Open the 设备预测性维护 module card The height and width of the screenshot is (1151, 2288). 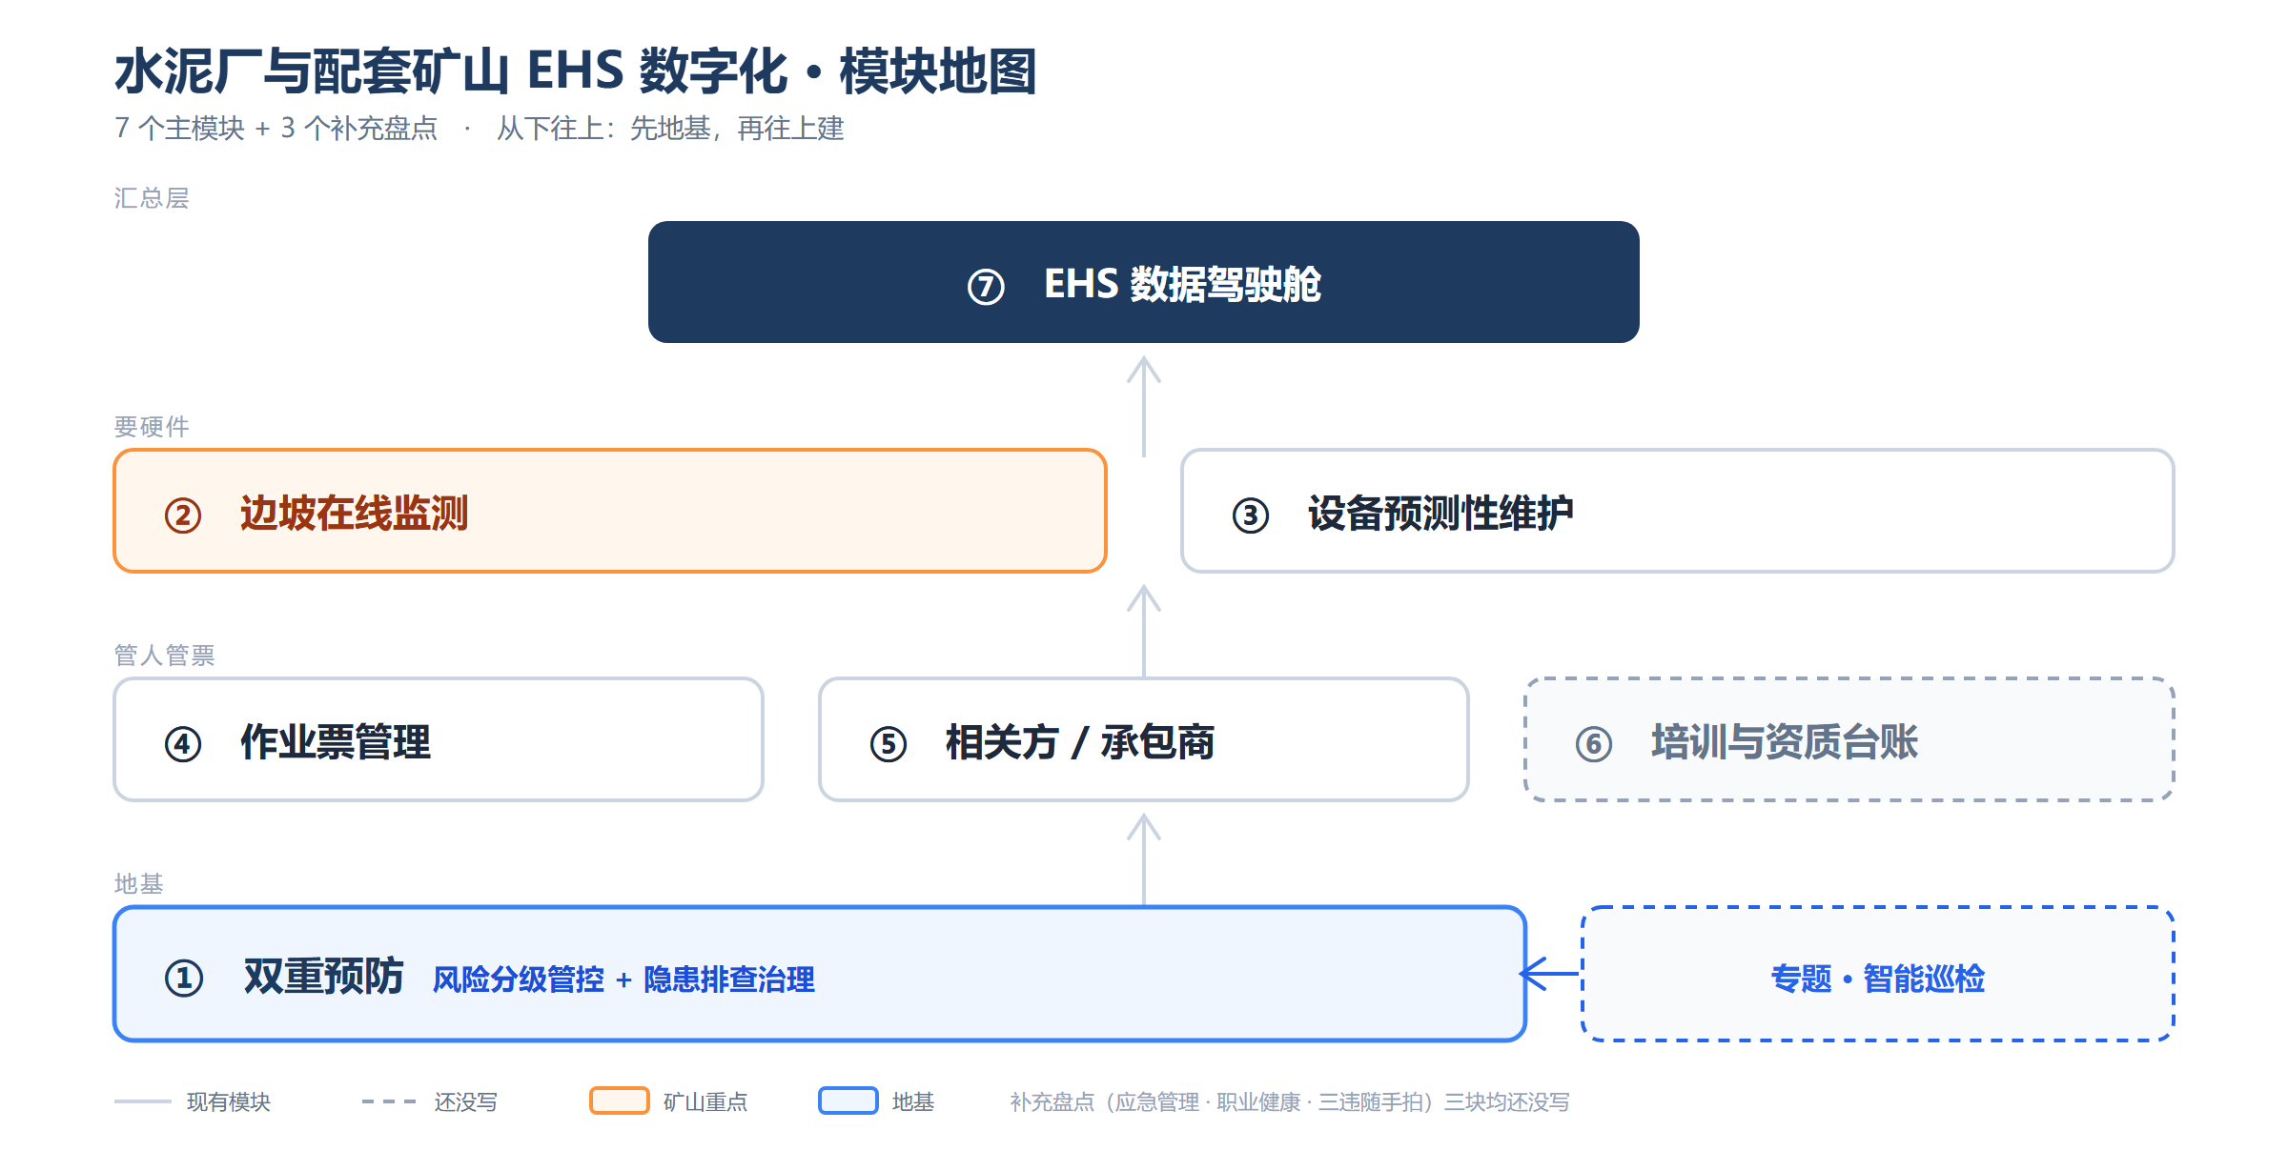tap(1677, 511)
